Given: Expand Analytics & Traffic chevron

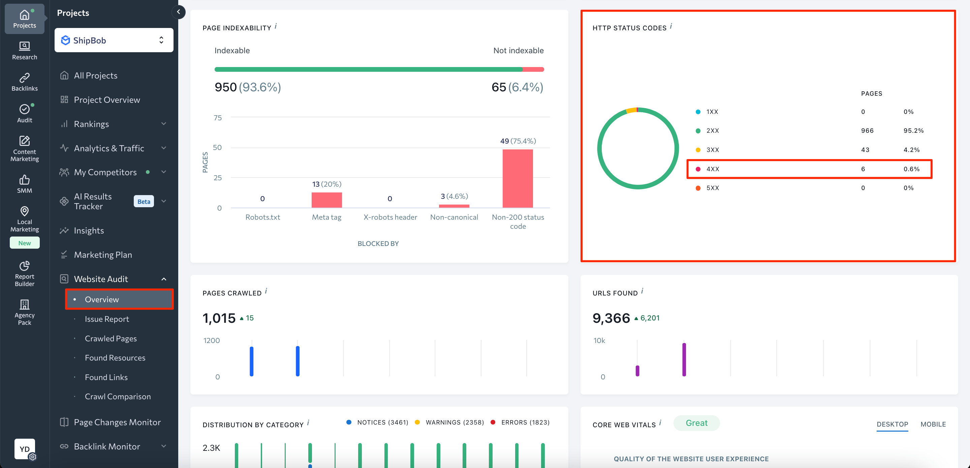Looking at the screenshot, I should (x=164, y=148).
